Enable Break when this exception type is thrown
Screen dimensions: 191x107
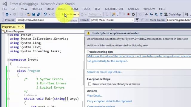[90, 84]
